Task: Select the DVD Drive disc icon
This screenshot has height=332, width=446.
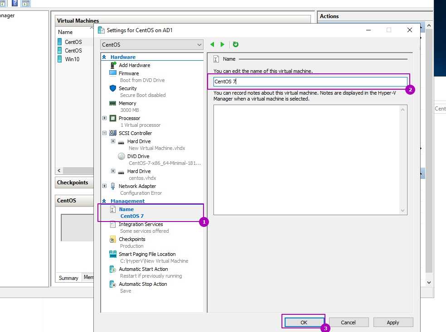Action: pyautogui.click(x=121, y=156)
